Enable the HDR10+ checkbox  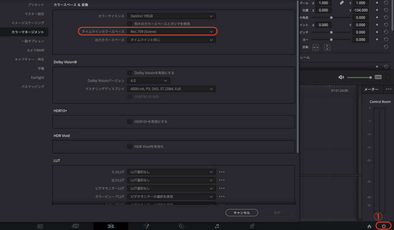coord(130,122)
